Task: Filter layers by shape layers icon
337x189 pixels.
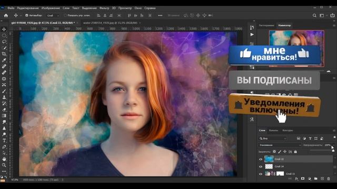Action: (316, 139)
